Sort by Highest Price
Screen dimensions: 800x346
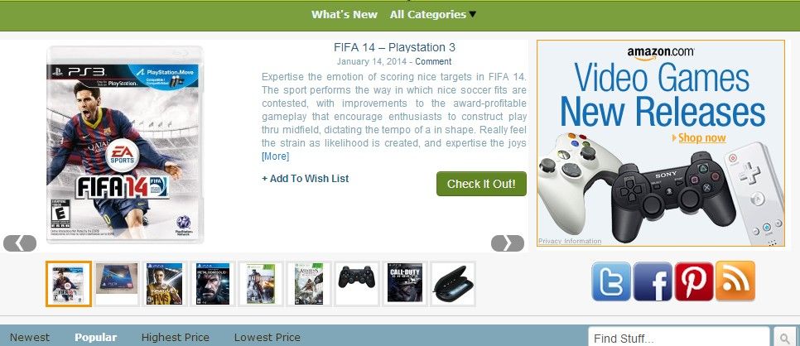[175, 338]
